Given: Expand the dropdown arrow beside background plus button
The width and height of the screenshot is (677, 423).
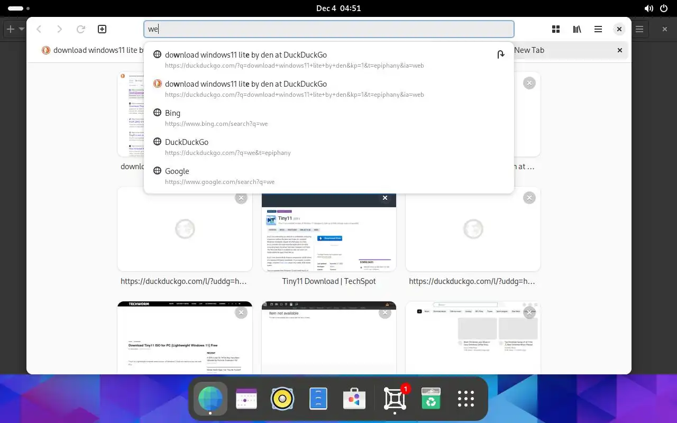Looking at the screenshot, I should [x=22, y=29].
